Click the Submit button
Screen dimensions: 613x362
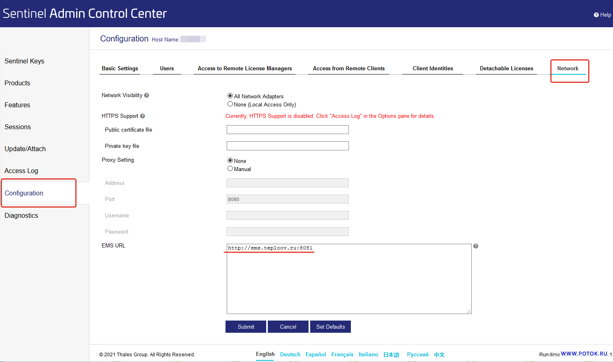coord(246,327)
